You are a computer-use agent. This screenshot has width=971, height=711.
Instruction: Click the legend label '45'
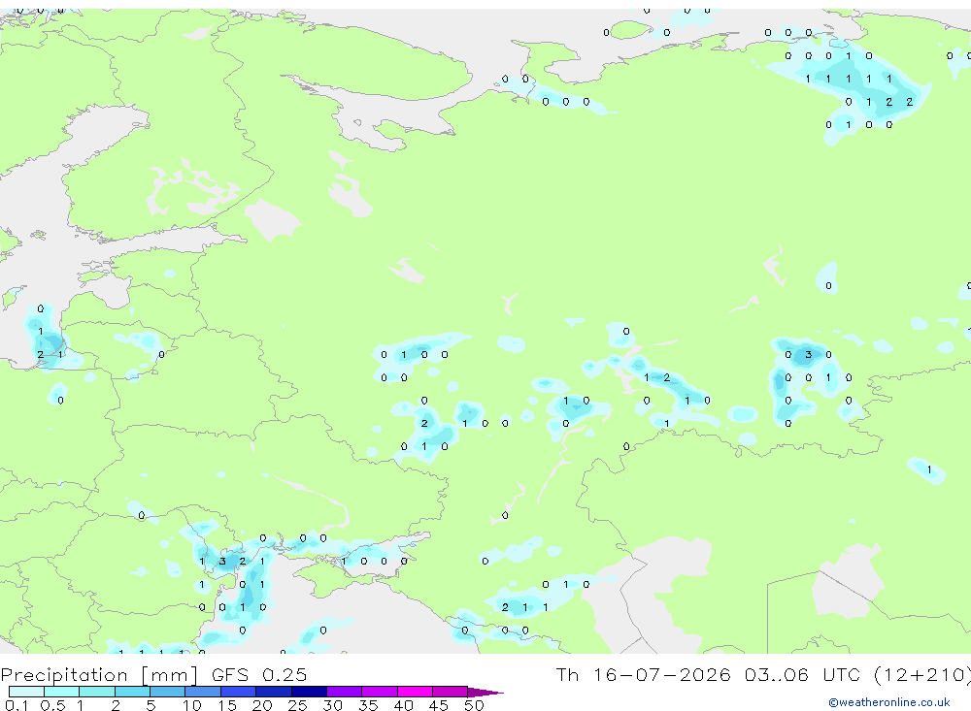[439, 705]
